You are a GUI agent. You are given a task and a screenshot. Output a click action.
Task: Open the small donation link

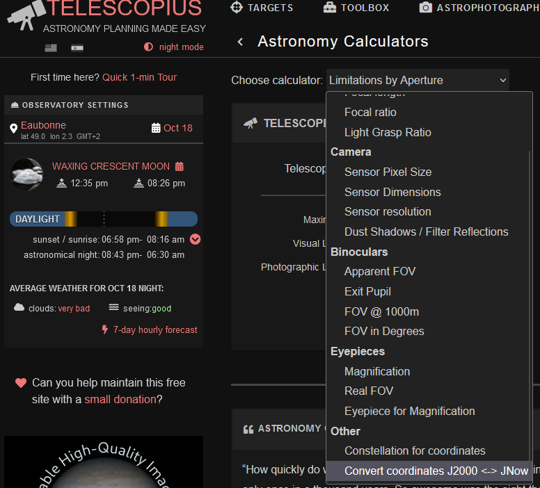(x=120, y=399)
